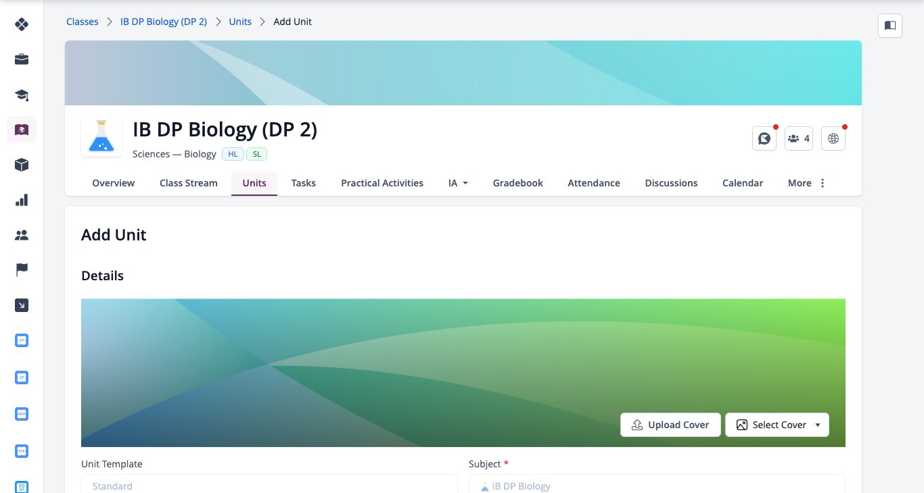Click the diagonal arrow icon in the sidebar
924x493 pixels.
pyautogui.click(x=22, y=305)
